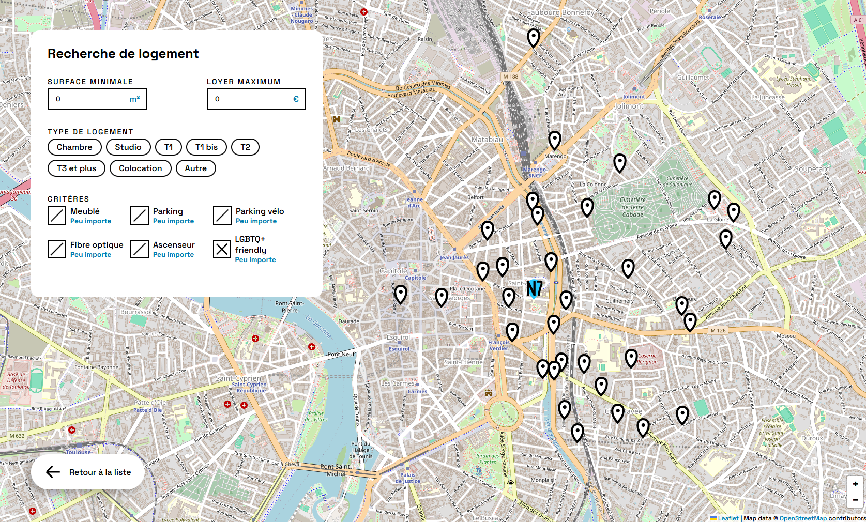Focus the Surface minimale input field

90,99
